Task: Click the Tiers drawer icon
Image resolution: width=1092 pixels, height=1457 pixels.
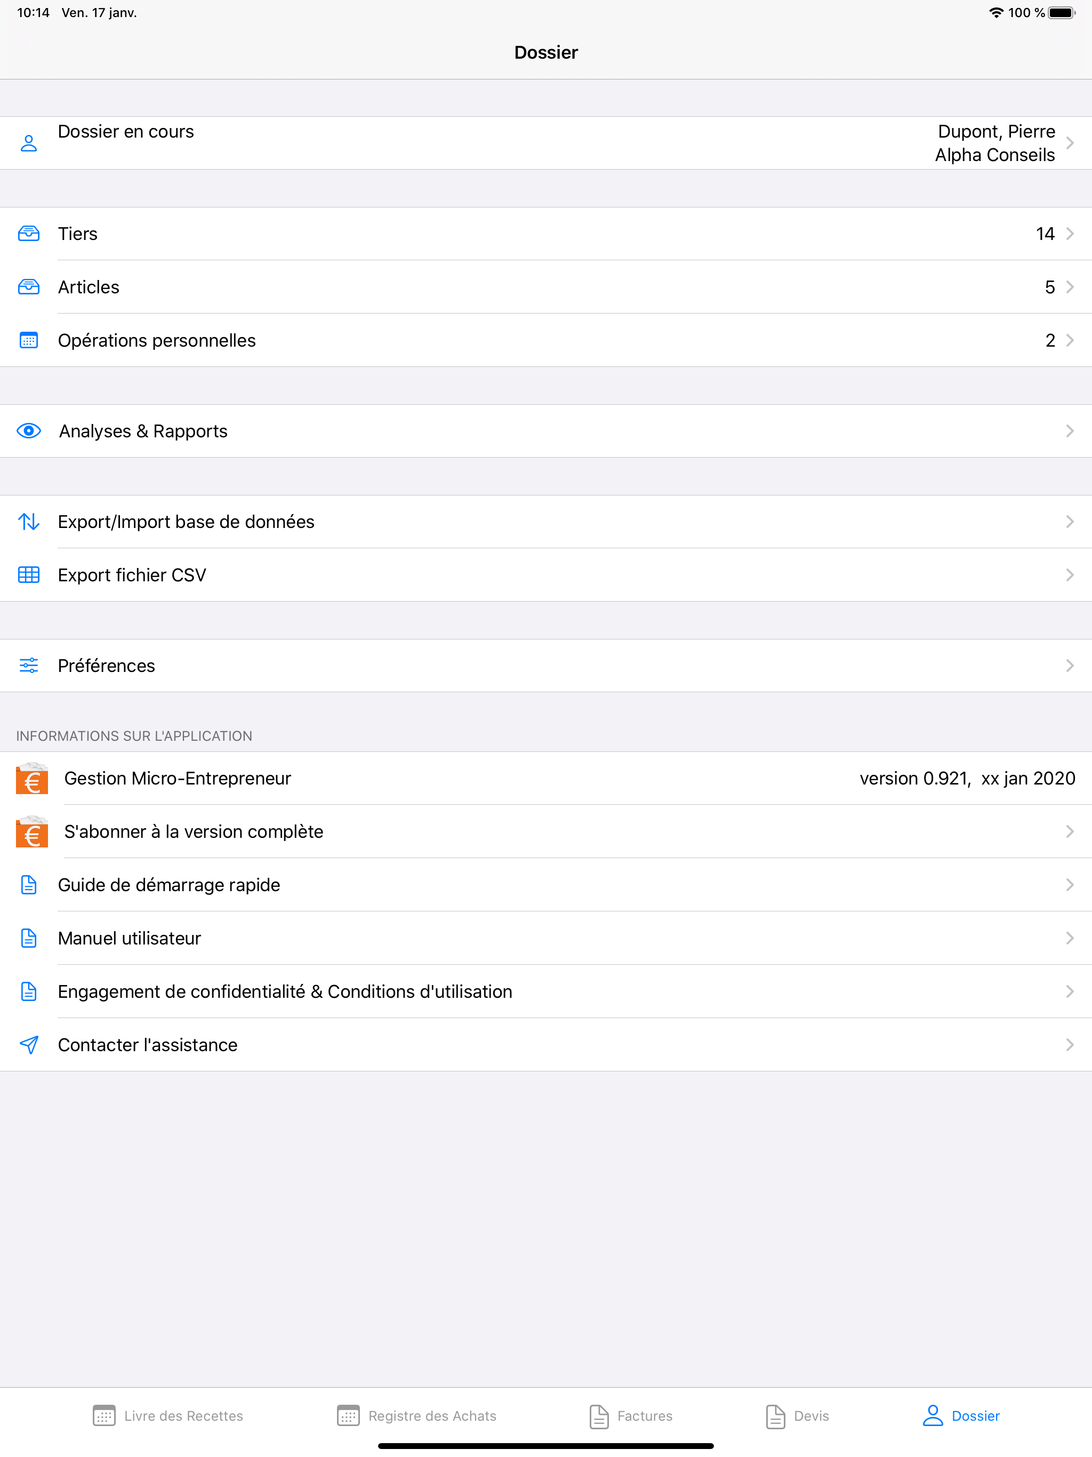Action: click(x=29, y=233)
